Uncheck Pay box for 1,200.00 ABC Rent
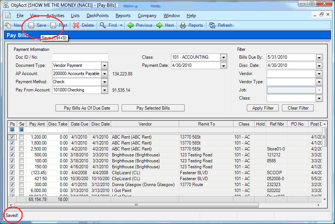This screenshot has width=335, height=224. tap(12, 137)
